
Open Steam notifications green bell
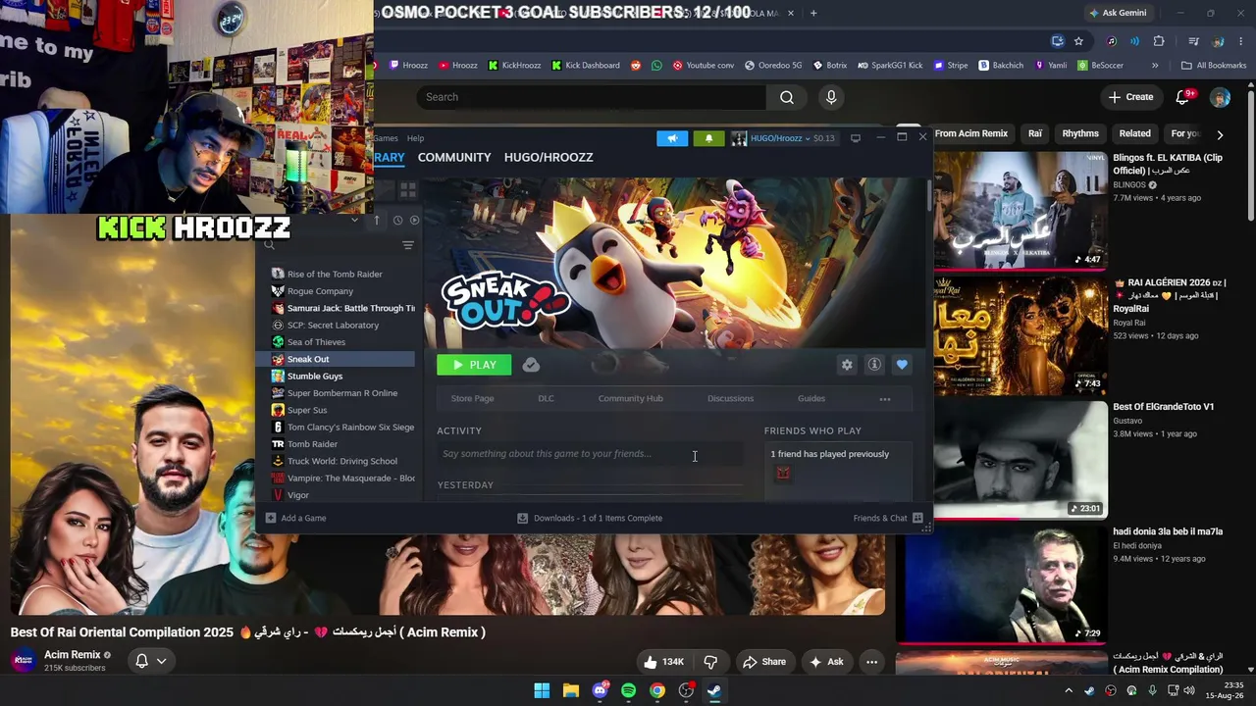708,138
